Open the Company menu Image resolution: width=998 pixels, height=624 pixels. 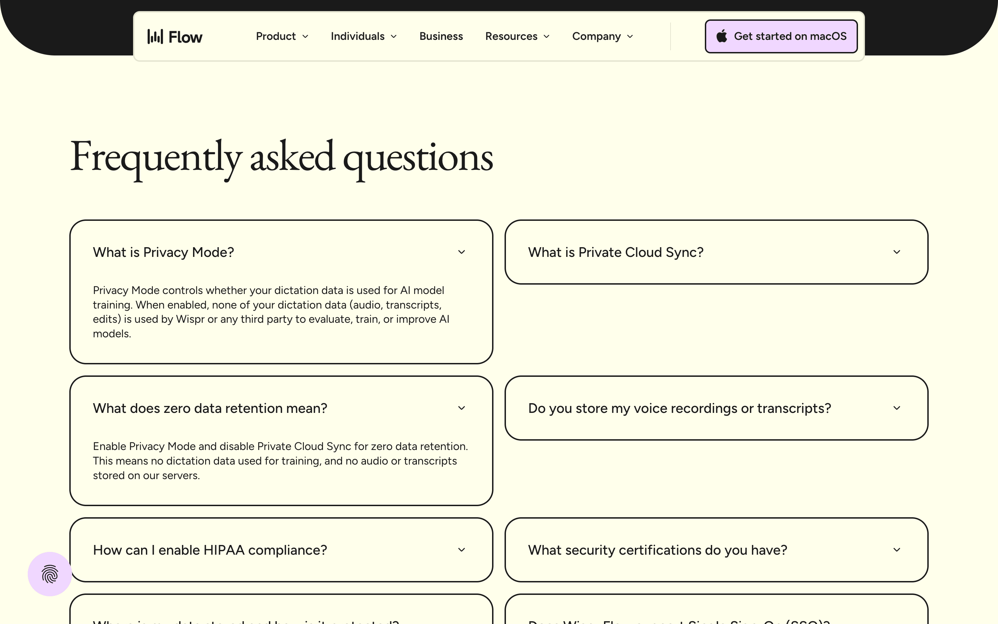coord(603,36)
